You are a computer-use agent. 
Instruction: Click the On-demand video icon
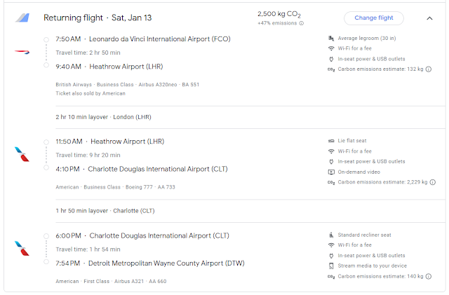(331, 172)
